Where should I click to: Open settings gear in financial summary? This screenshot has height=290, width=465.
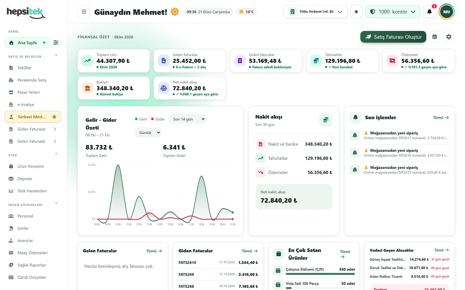coord(449,37)
